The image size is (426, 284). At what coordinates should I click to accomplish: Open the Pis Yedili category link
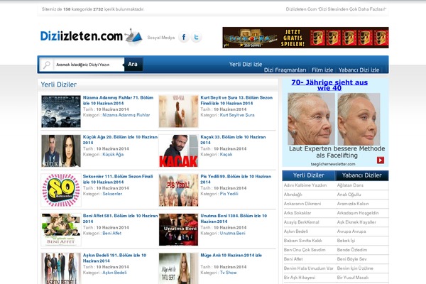(229, 194)
